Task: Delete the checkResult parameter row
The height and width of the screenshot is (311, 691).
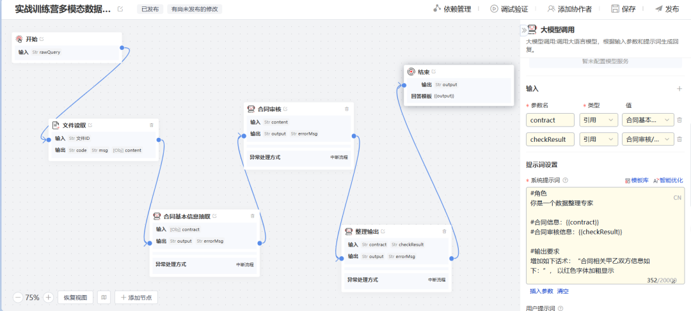Action: click(679, 139)
